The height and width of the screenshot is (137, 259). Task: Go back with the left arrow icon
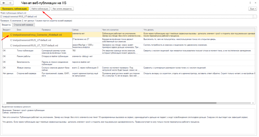click(4, 3)
